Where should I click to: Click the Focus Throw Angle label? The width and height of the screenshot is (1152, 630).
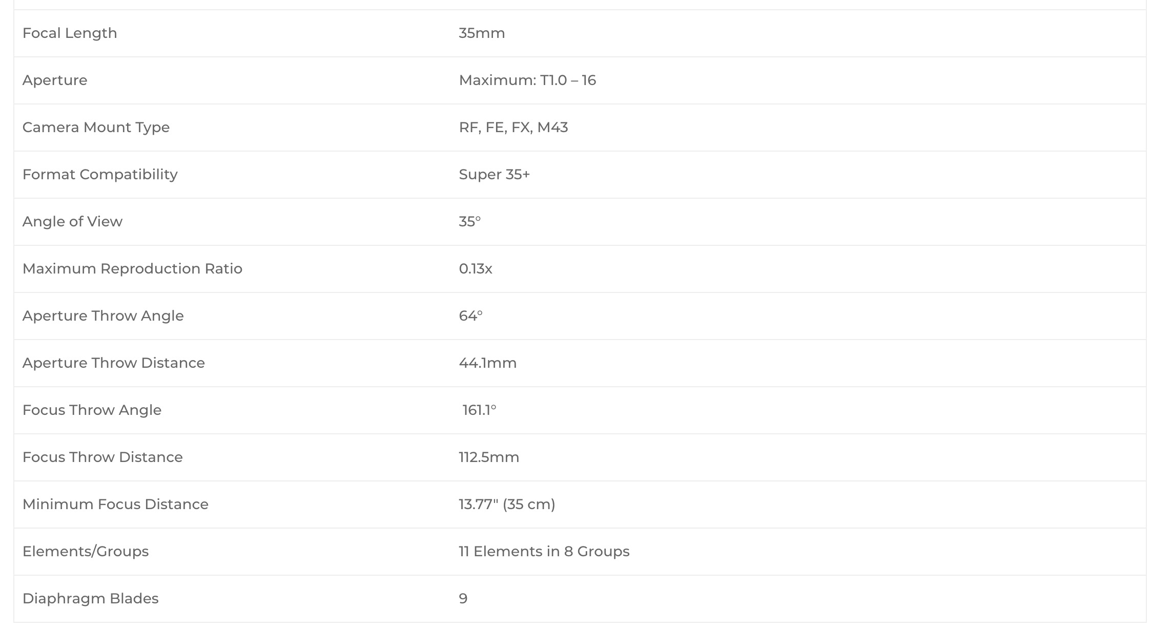pos(92,410)
